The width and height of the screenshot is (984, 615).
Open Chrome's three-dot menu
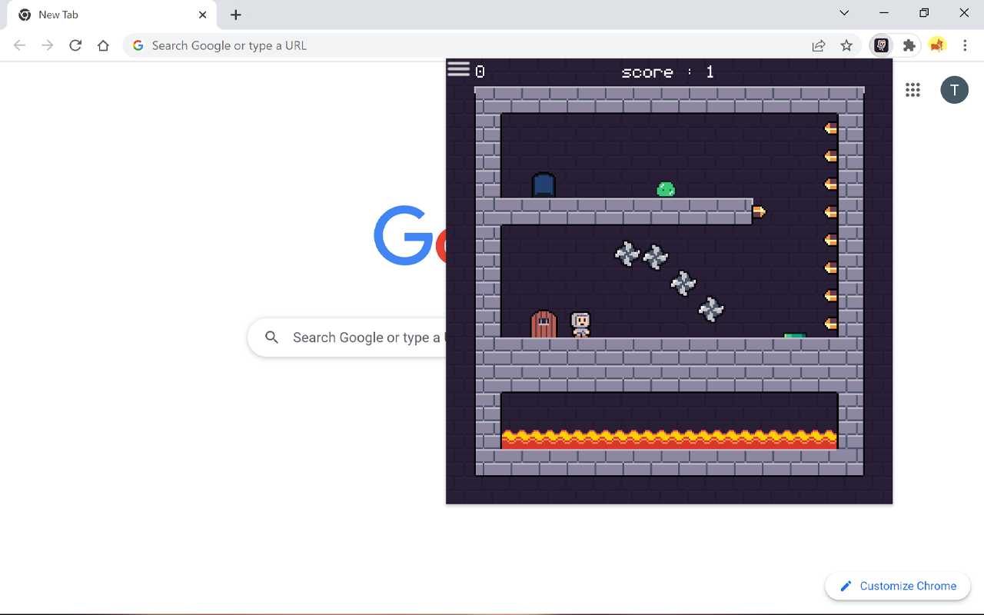coord(965,45)
